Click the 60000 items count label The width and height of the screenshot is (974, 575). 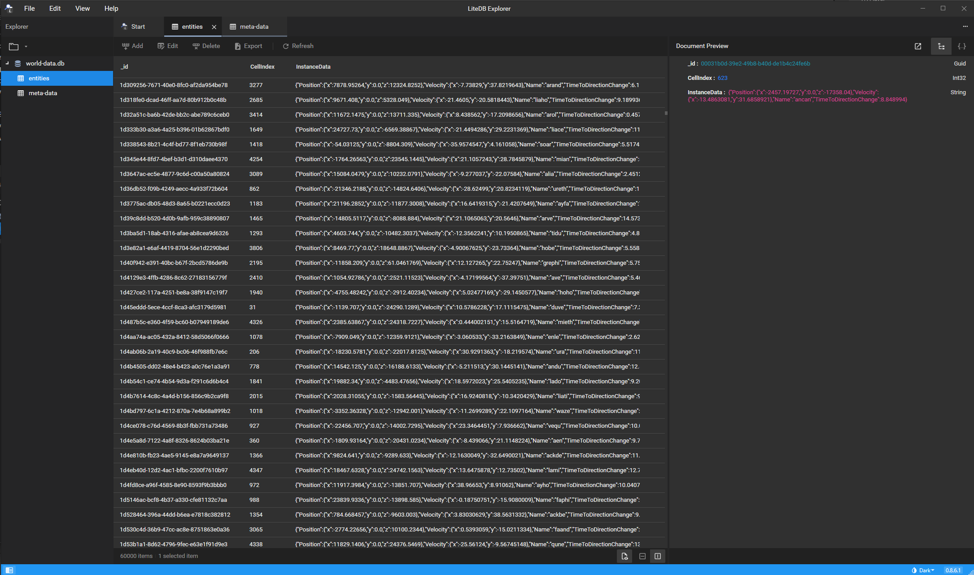pyautogui.click(x=136, y=556)
